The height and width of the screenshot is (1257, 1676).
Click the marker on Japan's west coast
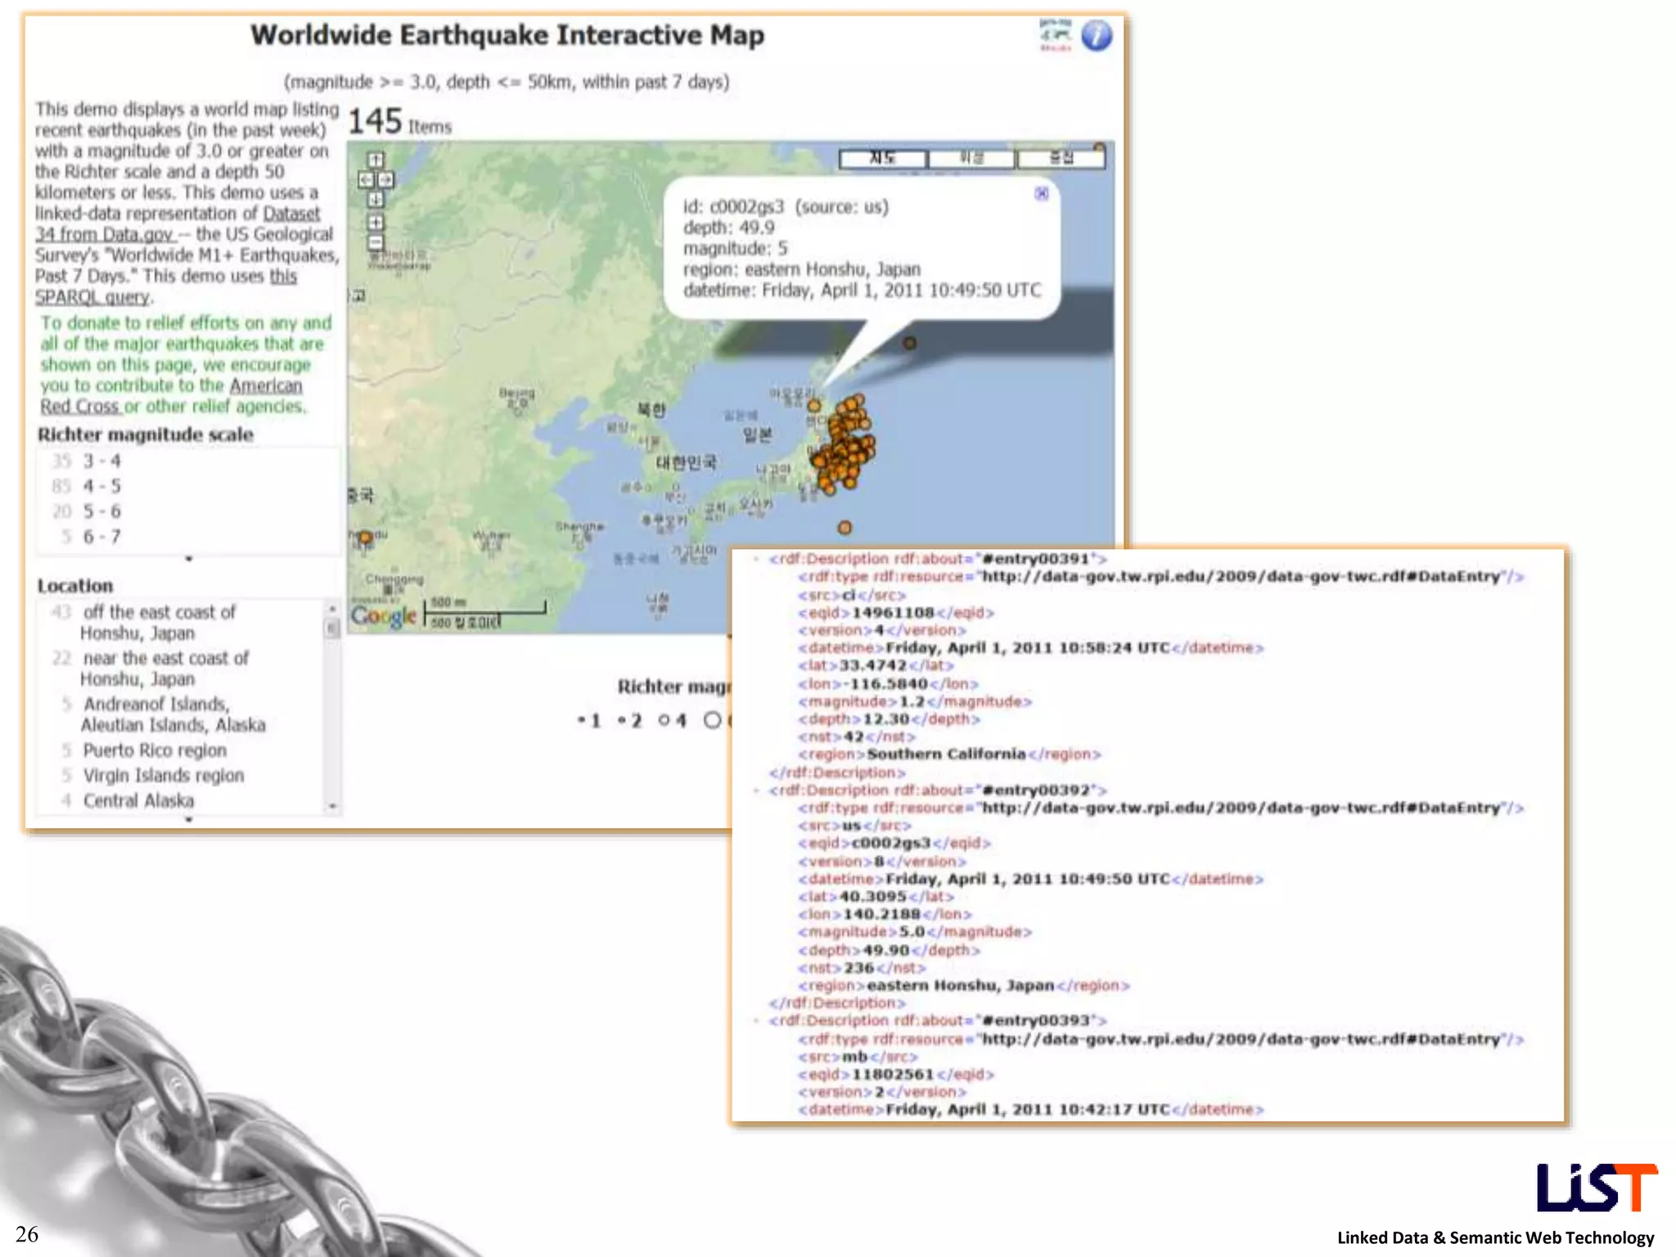[x=813, y=405]
